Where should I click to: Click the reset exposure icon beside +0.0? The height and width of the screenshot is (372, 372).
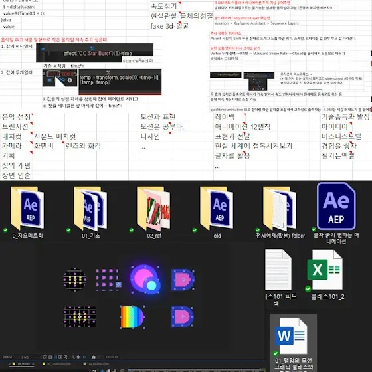[78, 357]
